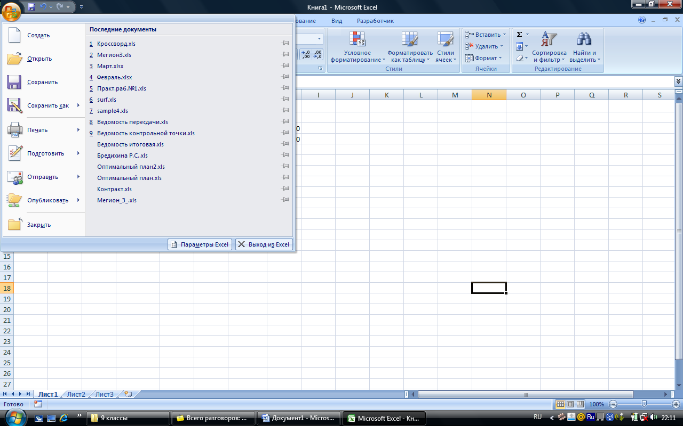Expand Сохранить как submenu arrow

[x=78, y=105]
